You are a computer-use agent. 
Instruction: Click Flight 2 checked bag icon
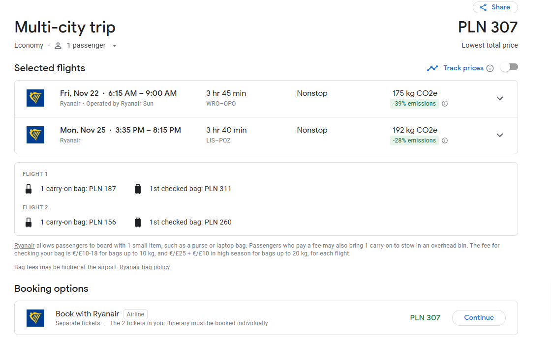pos(138,223)
